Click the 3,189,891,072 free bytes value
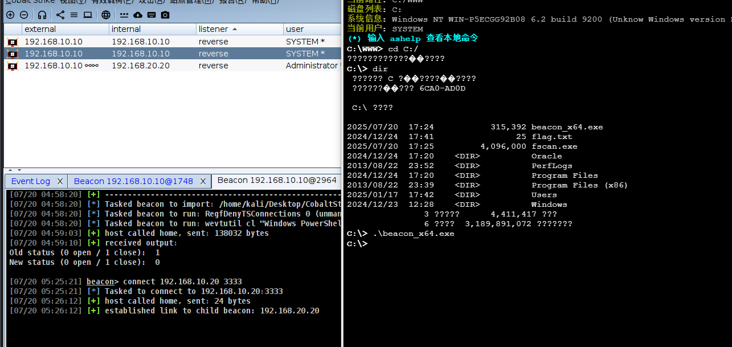This screenshot has width=732, height=347. pyautogui.click(x=498, y=224)
